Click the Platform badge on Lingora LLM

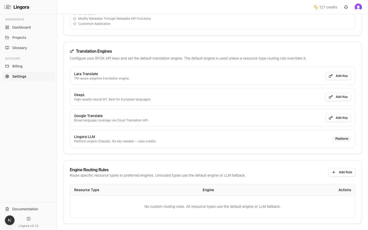[342, 139]
